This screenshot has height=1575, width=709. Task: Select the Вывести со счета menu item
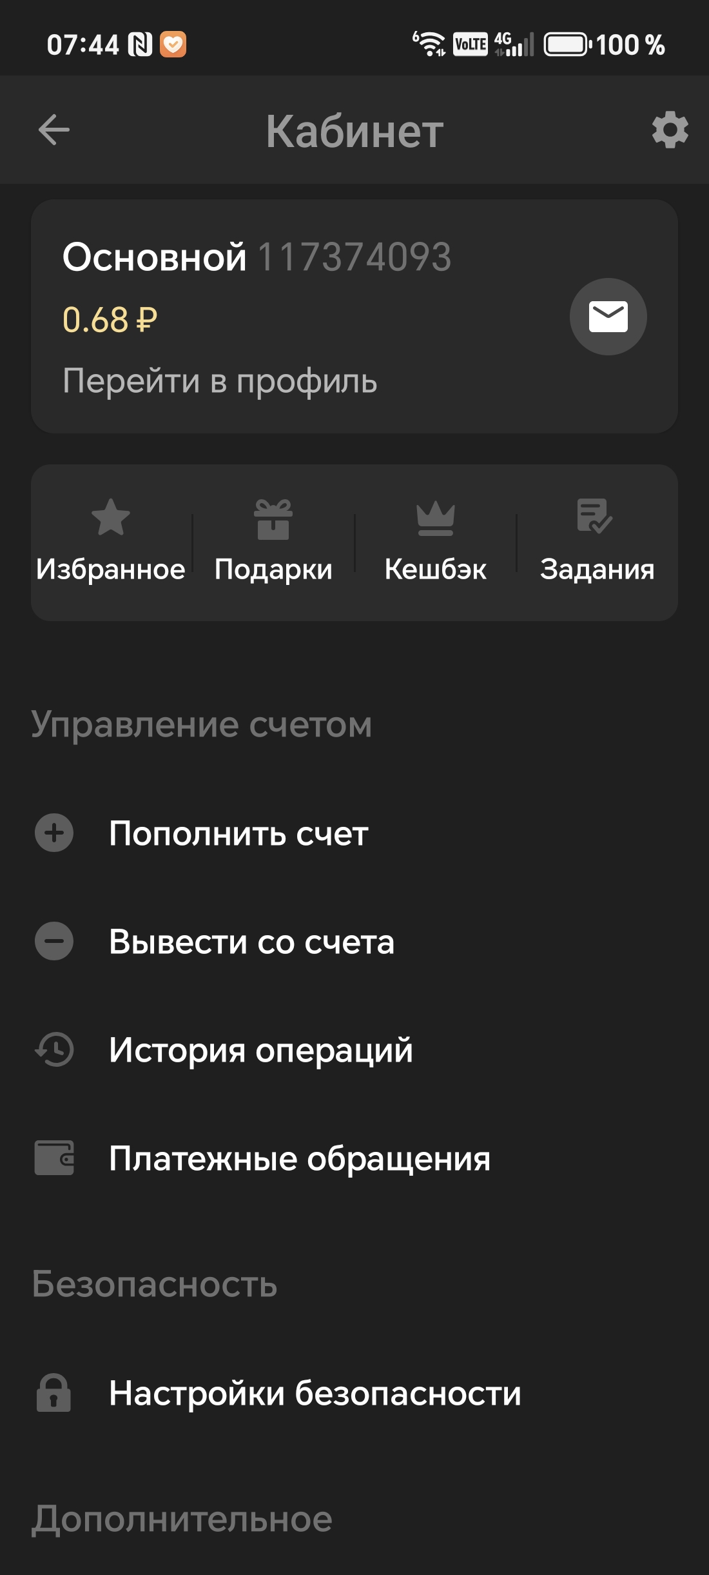[x=251, y=942]
